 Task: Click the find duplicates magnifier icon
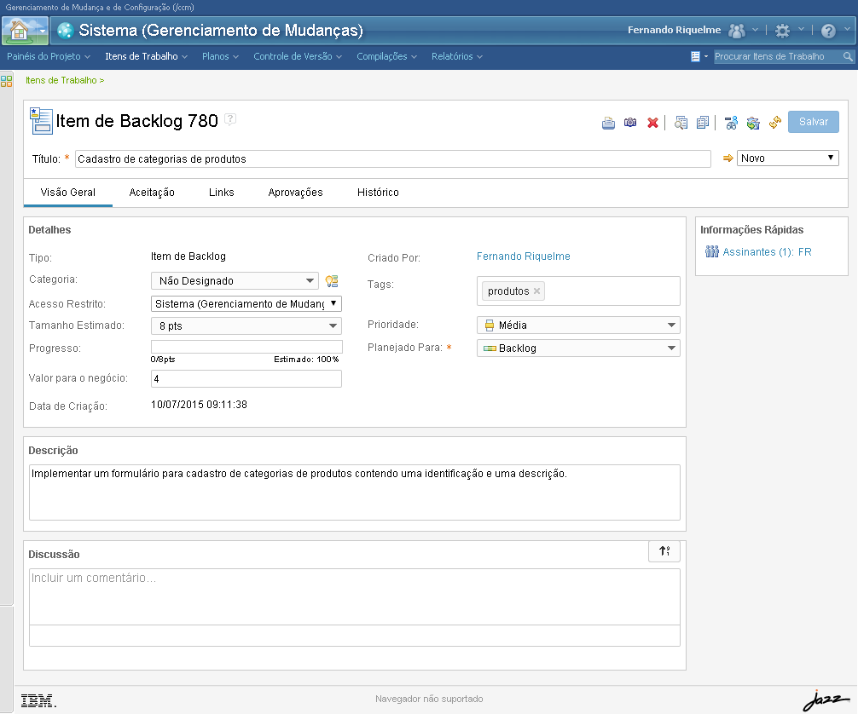coord(681,123)
